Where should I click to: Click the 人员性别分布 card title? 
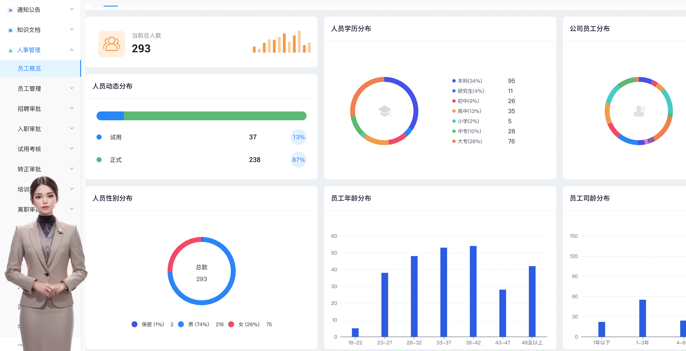point(112,198)
